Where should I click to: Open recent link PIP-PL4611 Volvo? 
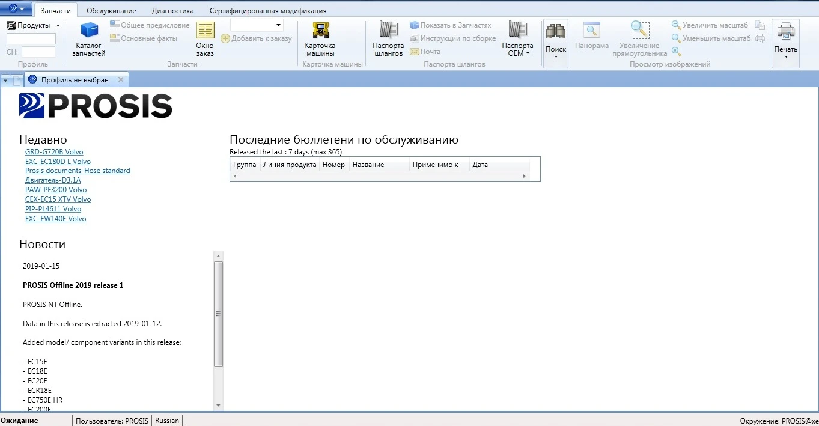[53, 209]
